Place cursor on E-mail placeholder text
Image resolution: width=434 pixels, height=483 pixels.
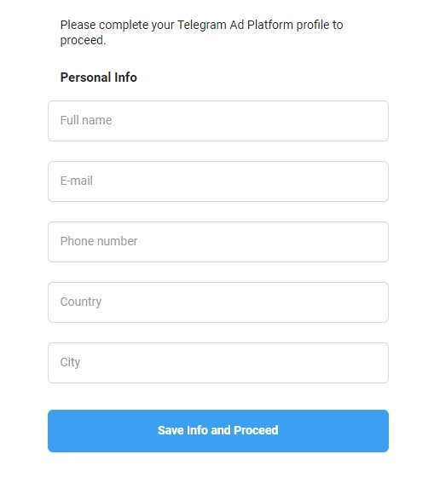click(77, 181)
